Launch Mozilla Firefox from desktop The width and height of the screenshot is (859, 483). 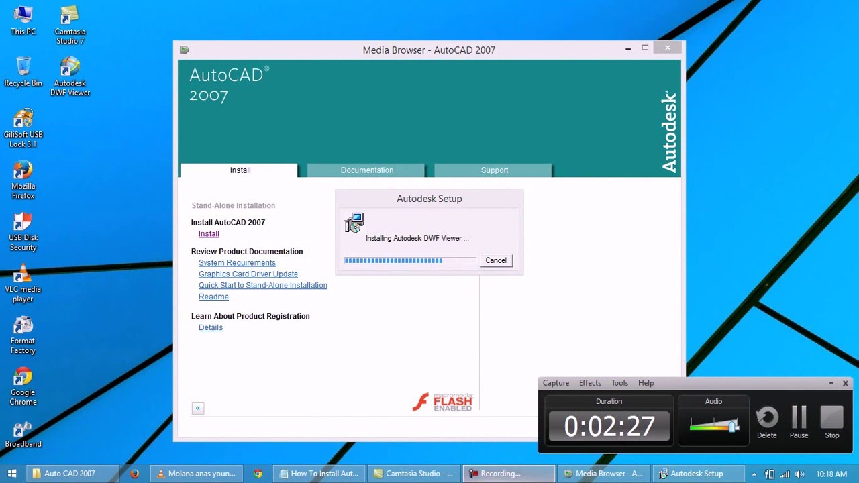(23, 180)
